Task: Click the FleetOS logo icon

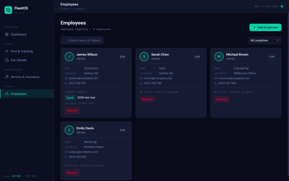Action: [x=8, y=10]
